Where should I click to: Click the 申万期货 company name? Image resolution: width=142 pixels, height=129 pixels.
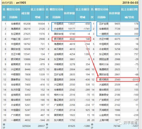pyautogui.click(x=59, y=49)
